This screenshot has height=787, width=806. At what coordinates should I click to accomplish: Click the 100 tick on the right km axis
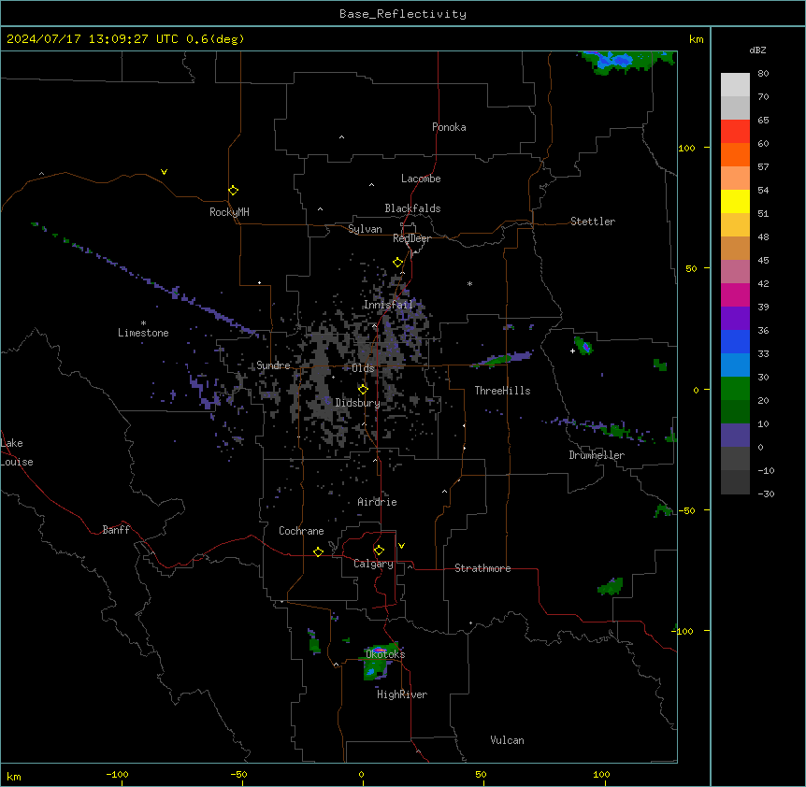click(686, 148)
